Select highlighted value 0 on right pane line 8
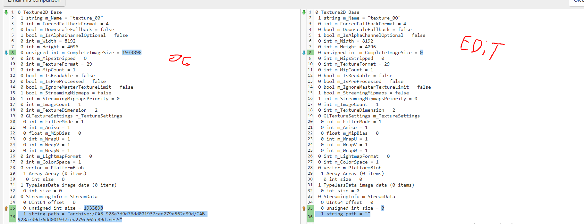 [421, 52]
